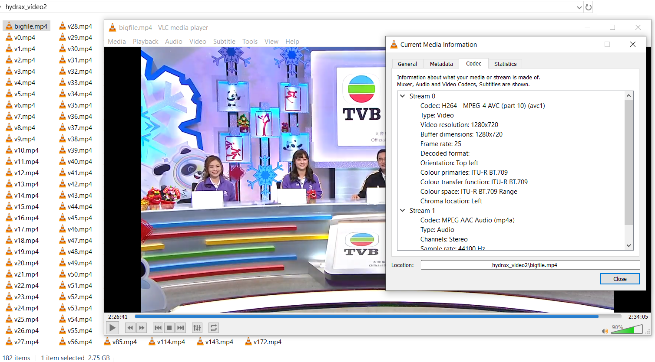The width and height of the screenshot is (655, 362).
Task: Select the 'Codec: MPEG AAC Audio (mp4a)' row
Action: point(467,220)
